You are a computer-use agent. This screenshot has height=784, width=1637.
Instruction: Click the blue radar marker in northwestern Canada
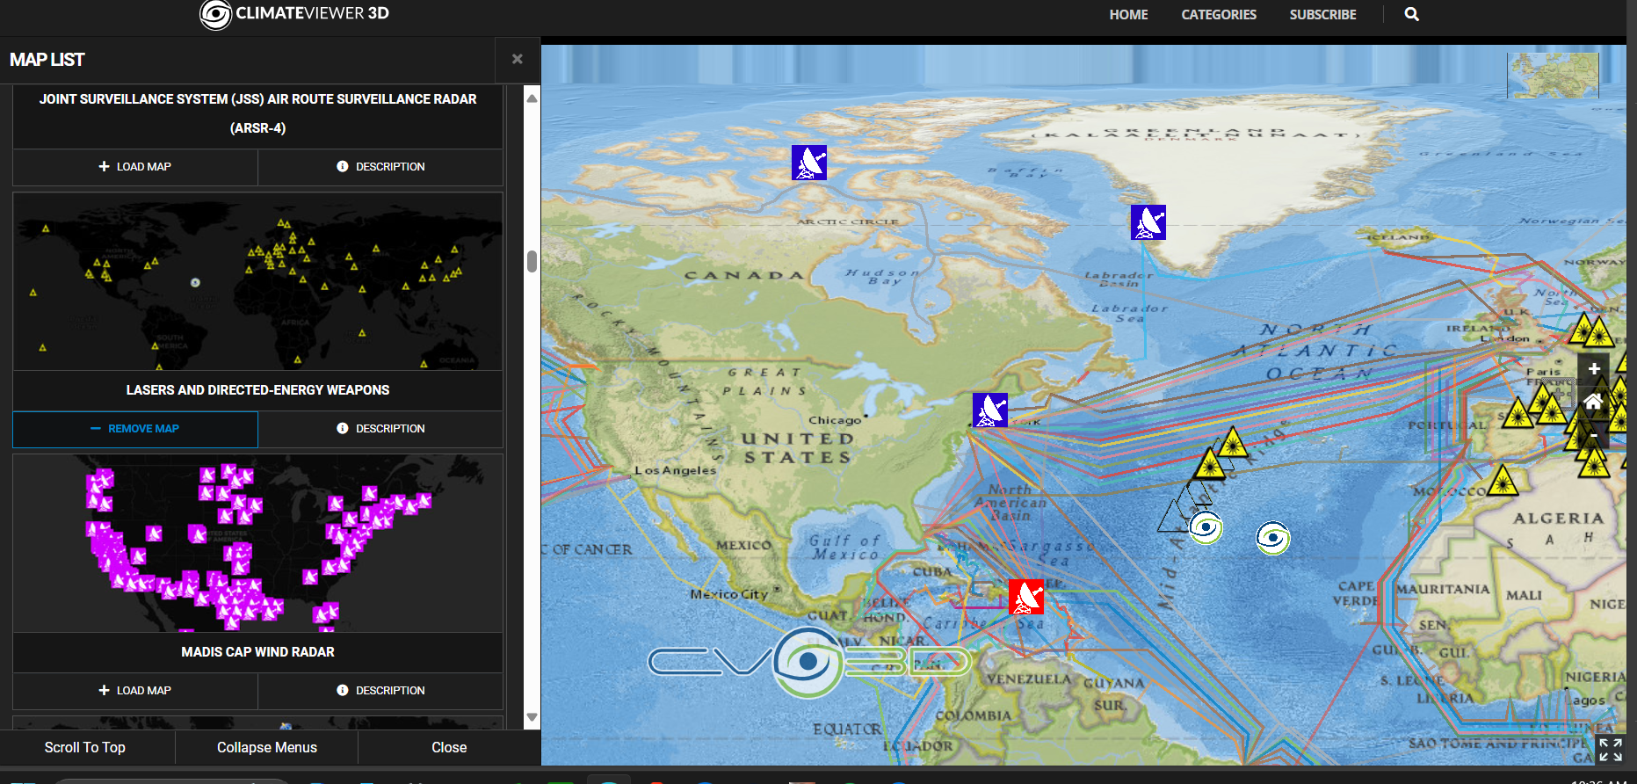coord(809,163)
